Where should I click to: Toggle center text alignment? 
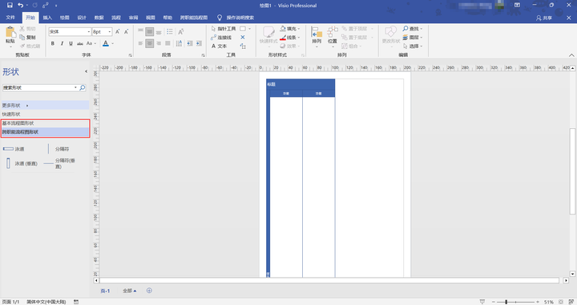(149, 43)
